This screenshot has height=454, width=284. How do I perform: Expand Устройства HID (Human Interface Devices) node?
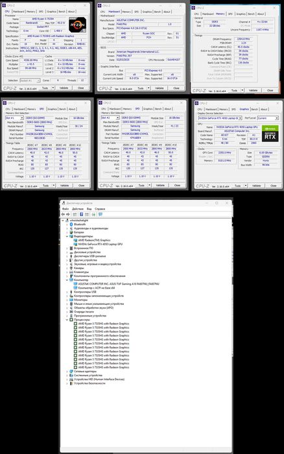67,379
